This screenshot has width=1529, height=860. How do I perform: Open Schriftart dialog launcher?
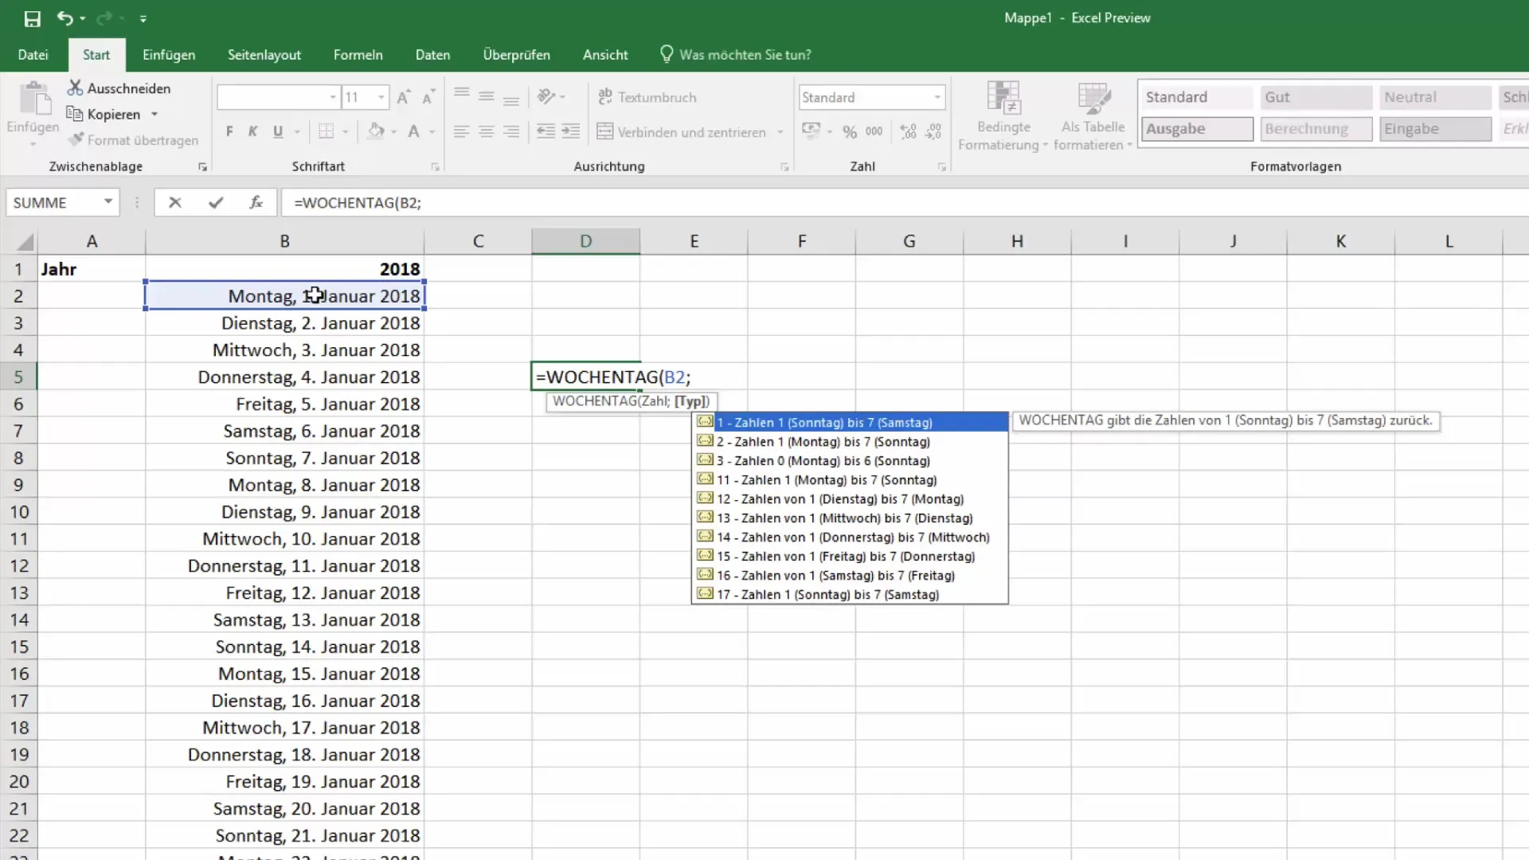(x=435, y=167)
